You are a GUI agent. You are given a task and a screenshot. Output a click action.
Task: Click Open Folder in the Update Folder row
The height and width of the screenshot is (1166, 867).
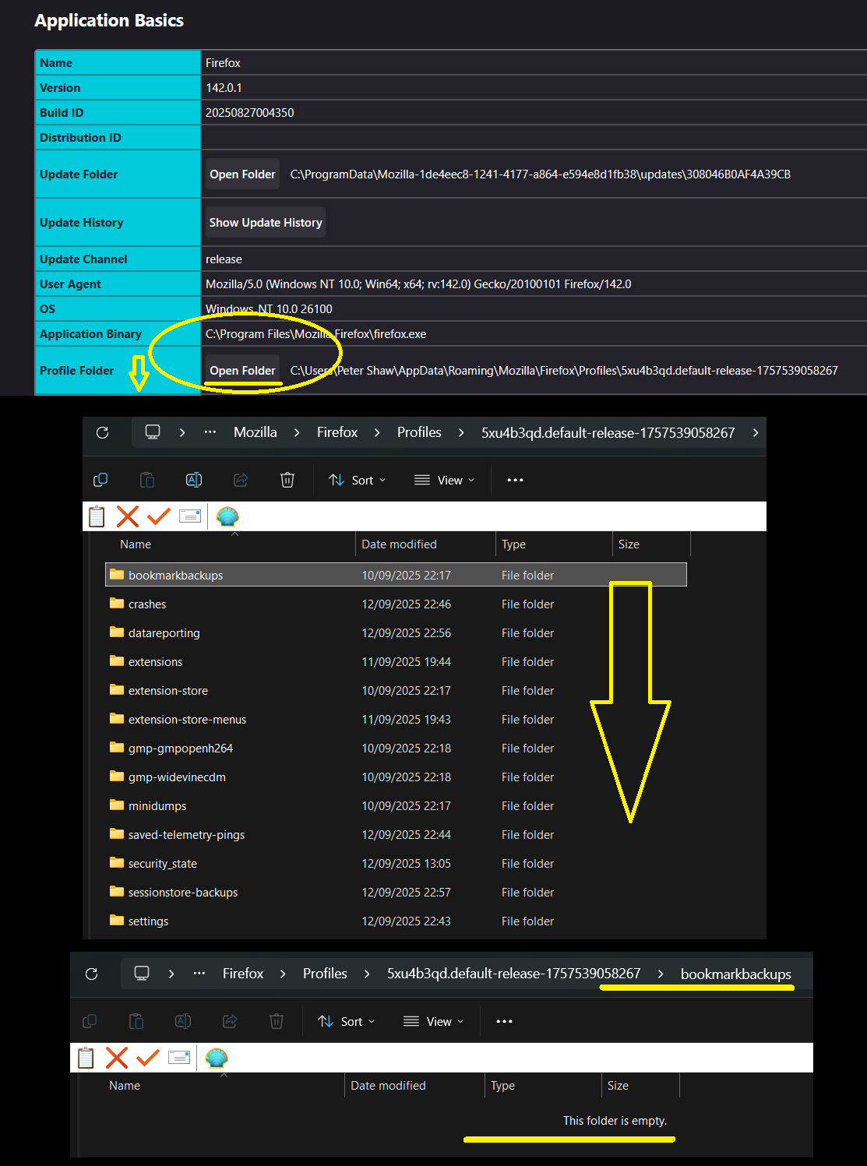click(242, 174)
